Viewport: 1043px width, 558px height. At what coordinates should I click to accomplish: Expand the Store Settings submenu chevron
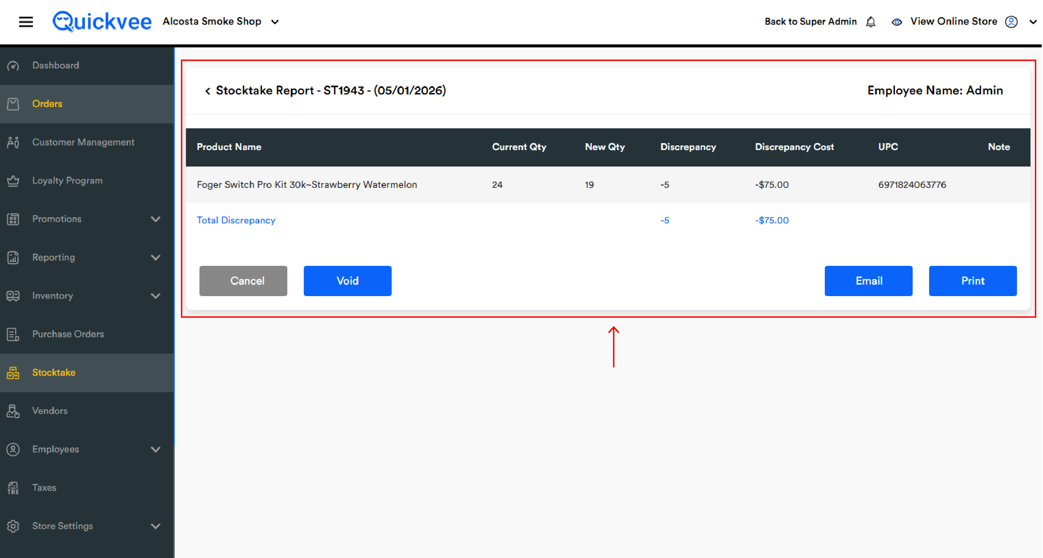coord(156,526)
